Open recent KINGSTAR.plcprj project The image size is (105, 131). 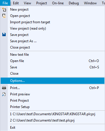tap(53, 114)
